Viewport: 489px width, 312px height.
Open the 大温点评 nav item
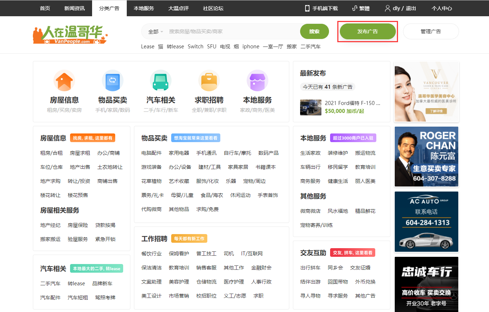click(178, 8)
